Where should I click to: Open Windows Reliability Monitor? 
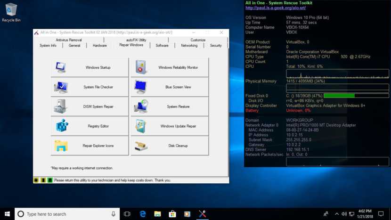(170, 67)
